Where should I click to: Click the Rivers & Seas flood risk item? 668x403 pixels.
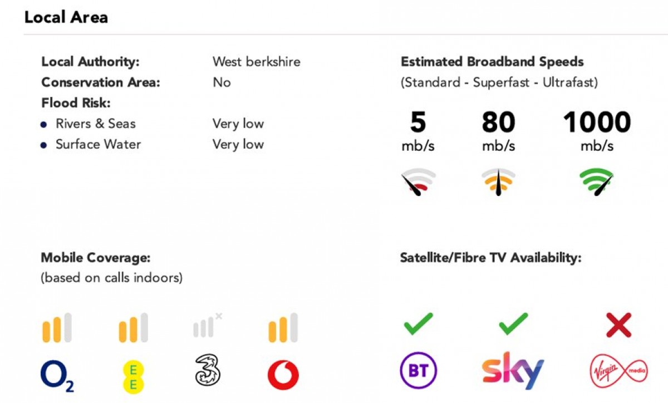95,124
